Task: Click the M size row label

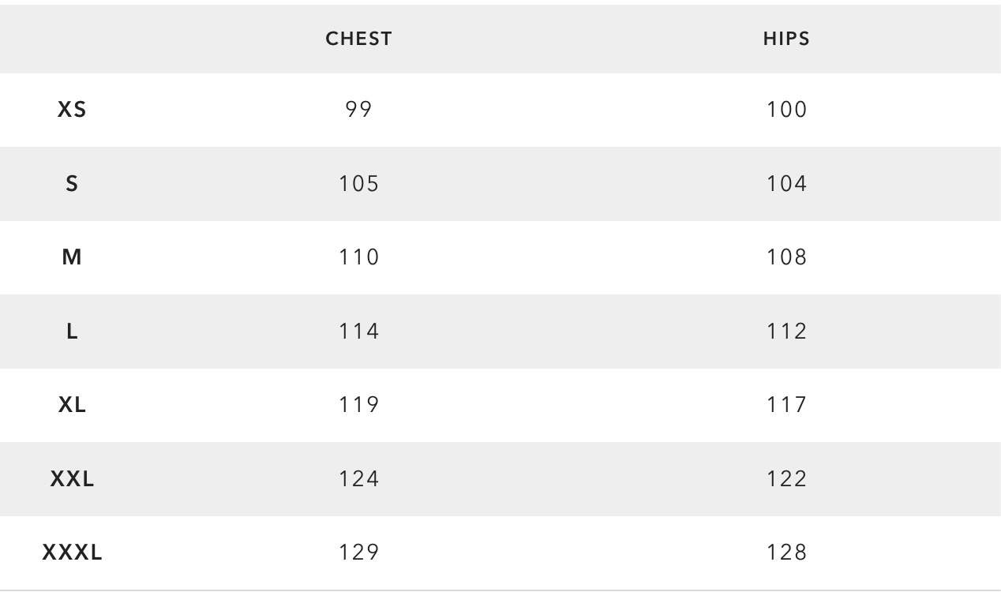Action: [x=72, y=257]
